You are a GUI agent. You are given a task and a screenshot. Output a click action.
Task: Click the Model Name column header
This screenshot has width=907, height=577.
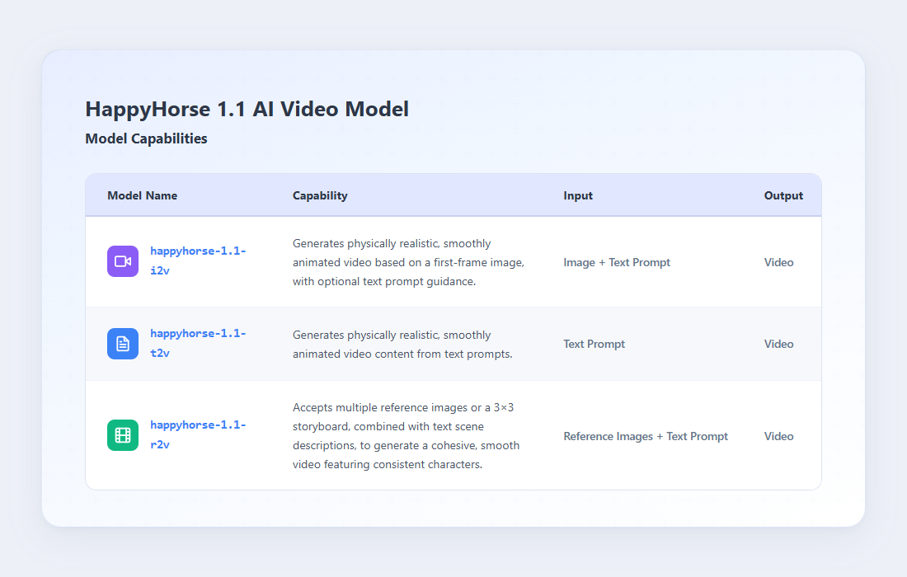[x=143, y=195]
